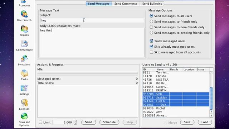
Task: Select the Communicate sidebar icon
Action: [x=24, y=44]
